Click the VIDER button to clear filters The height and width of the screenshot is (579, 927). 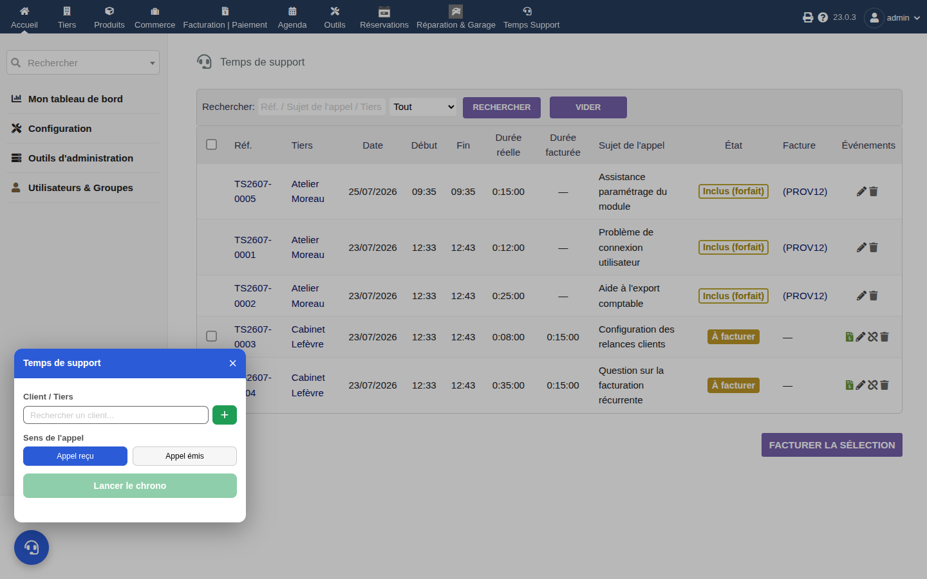pyautogui.click(x=588, y=107)
